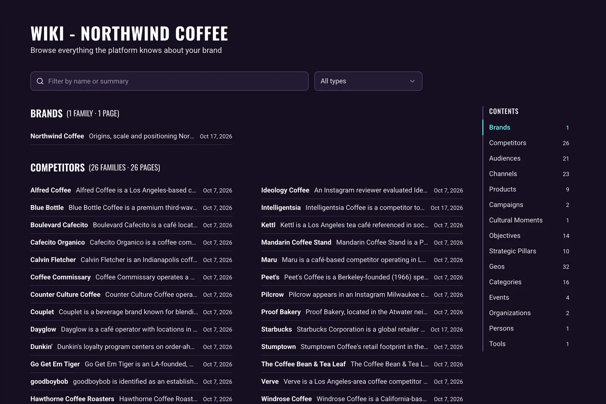Go to Categories section

click(529, 282)
